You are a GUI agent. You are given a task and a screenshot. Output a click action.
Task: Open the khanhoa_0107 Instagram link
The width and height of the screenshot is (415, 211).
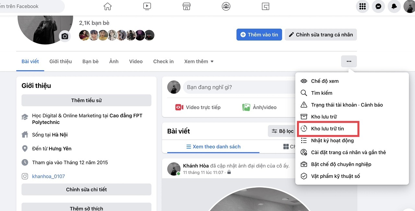pos(48,176)
